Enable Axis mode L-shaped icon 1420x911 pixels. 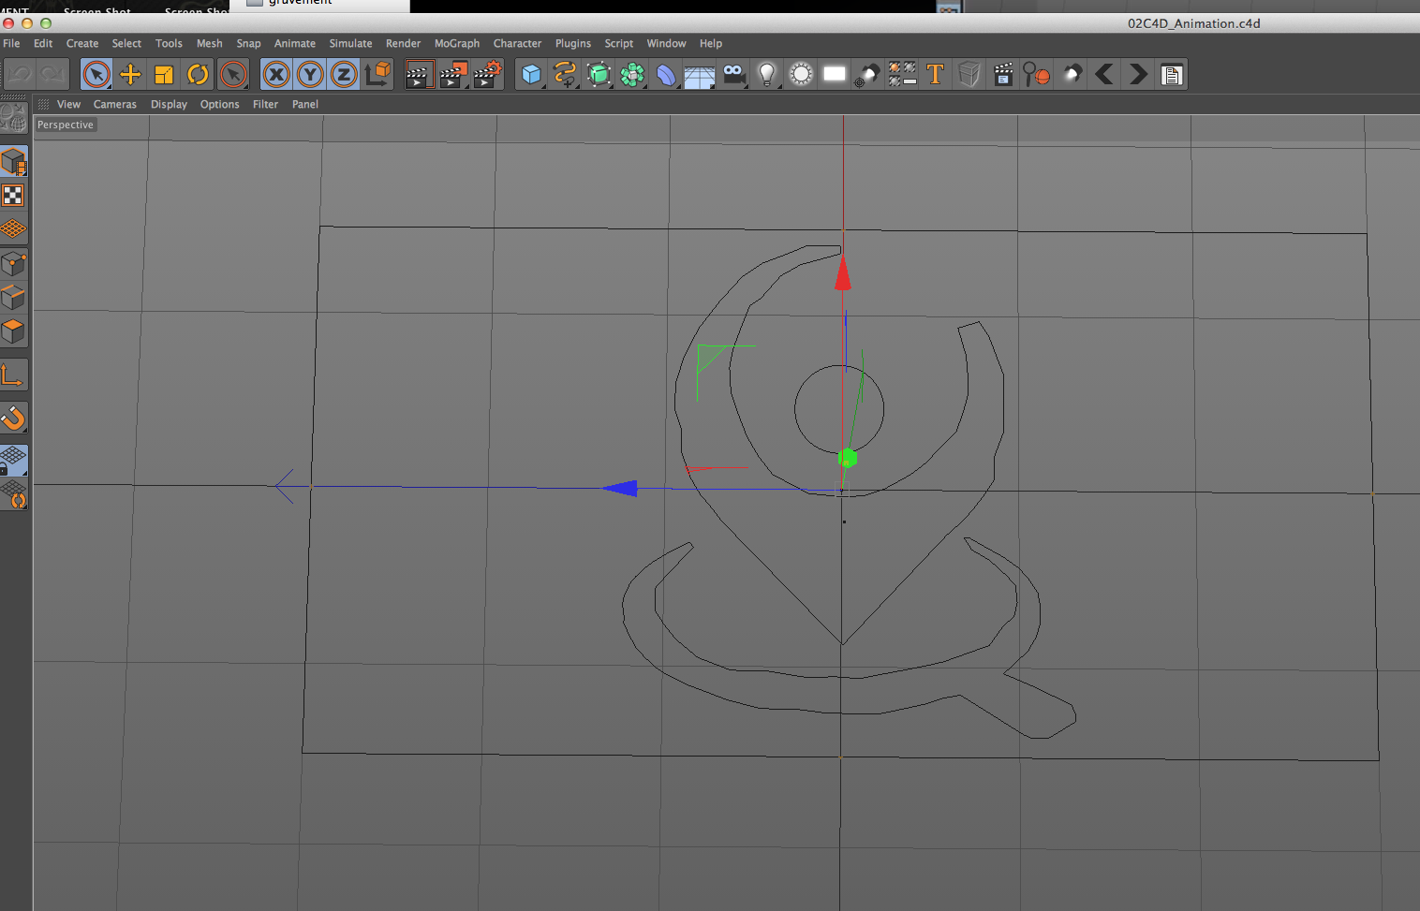coord(13,375)
